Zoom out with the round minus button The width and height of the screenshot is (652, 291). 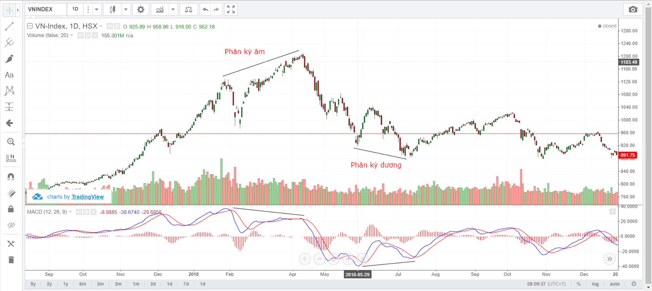point(319,259)
